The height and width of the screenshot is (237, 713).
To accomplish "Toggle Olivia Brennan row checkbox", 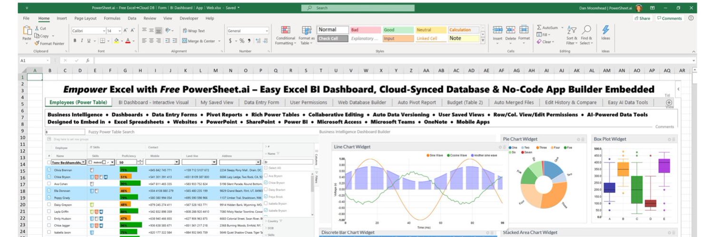I will (x=49, y=170).
